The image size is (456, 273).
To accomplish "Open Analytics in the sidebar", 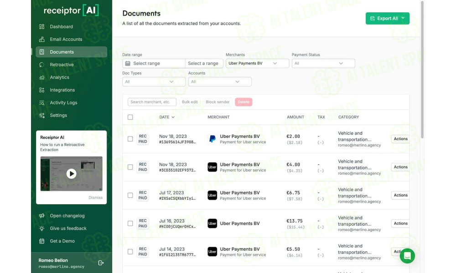I will coord(71,77).
